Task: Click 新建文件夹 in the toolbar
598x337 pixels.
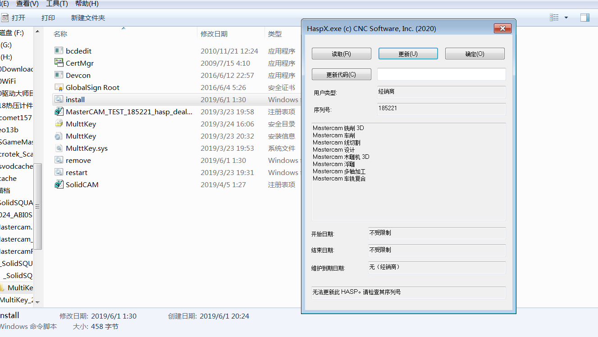Action: [88, 18]
